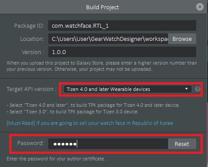Click the Target API version label
208x167 pixels.
[x=32, y=89]
